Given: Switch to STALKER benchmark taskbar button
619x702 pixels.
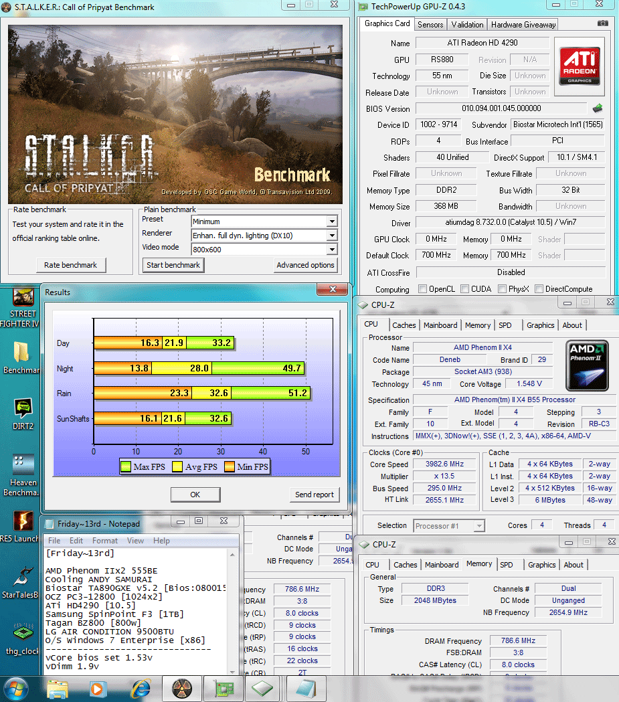Looking at the screenshot, I should tap(182, 689).
